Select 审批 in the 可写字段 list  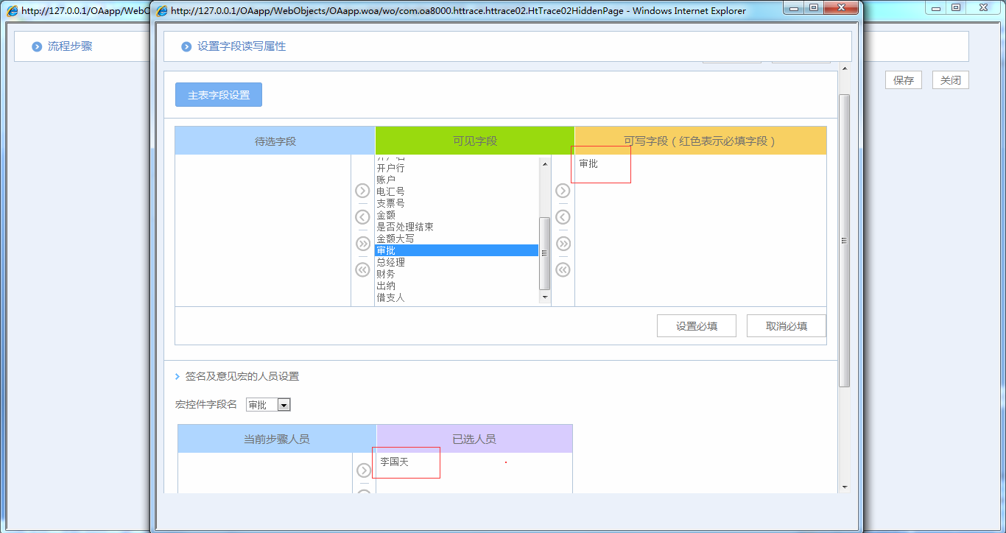(x=588, y=163)
